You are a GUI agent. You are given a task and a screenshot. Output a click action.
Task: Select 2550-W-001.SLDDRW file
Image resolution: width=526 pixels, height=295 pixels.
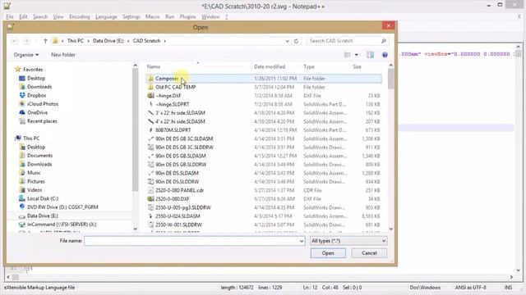point(264,225)
